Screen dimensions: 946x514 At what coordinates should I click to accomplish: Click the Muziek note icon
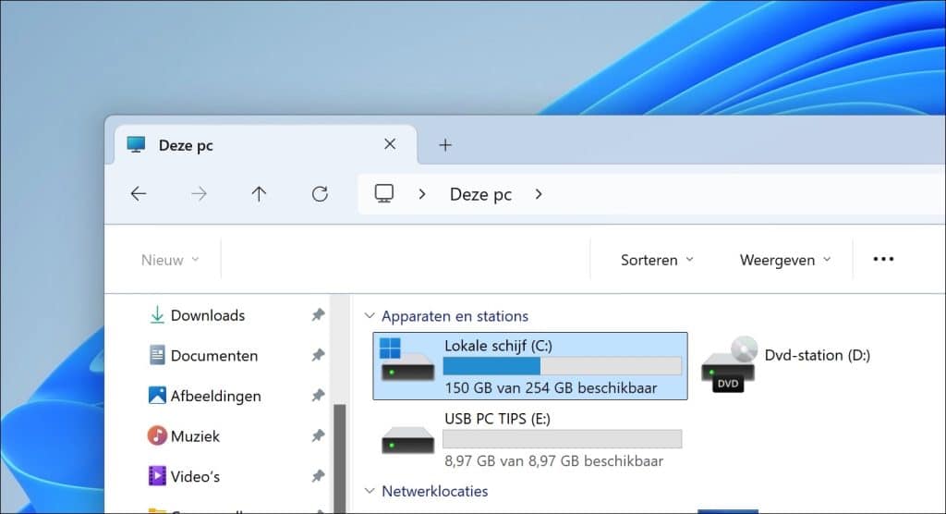pyautogui.click(x=157, y=435)
